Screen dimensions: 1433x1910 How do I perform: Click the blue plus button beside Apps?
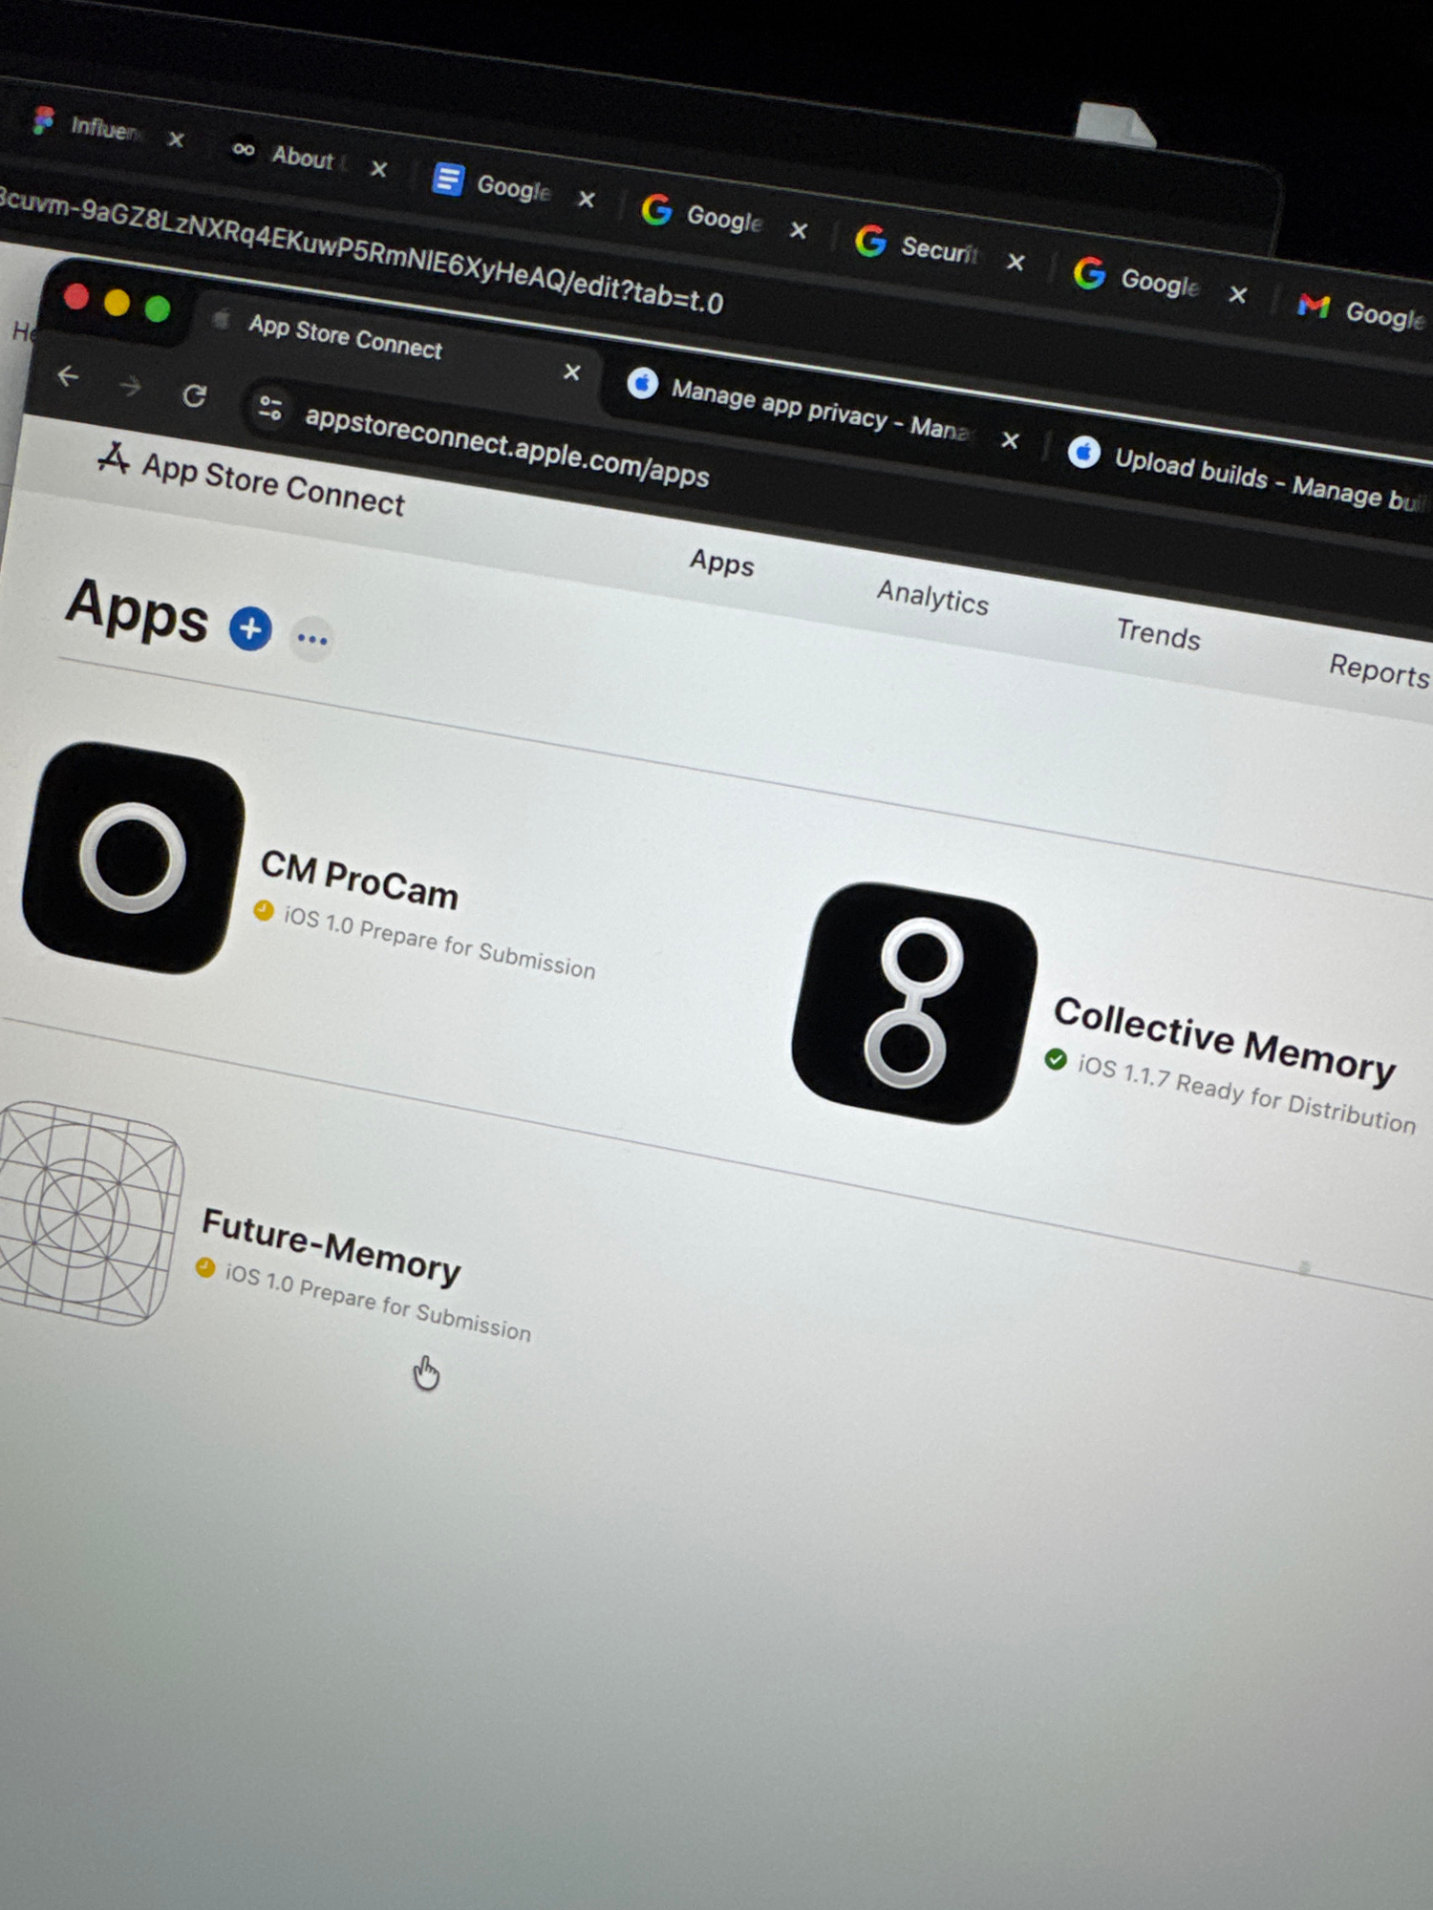point(250,629)
